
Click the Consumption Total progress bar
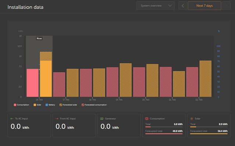pyautogui.click(x=164, y=127)
